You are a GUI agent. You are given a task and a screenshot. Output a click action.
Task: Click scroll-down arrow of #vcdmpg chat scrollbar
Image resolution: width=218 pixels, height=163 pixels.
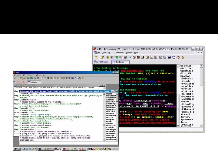click(x=178, y=126)
